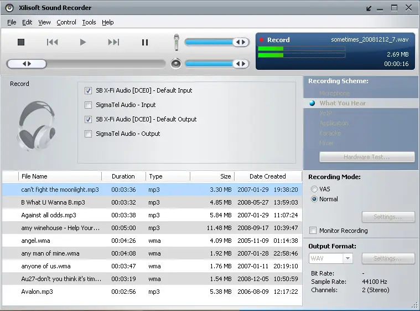Open the Edit menu
Image resolution: width=420 pixels, height=311 pixels.
pos(27,22)
